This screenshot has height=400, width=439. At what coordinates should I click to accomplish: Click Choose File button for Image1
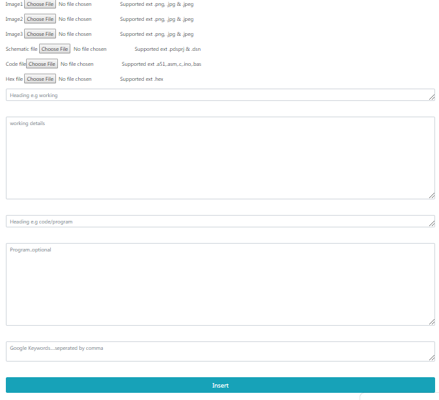click(40, 4)
